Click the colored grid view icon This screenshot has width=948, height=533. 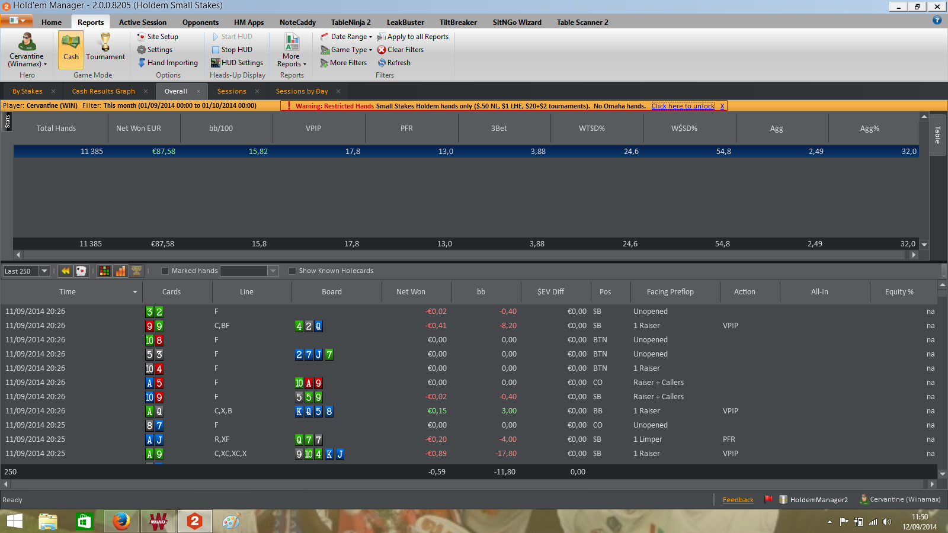point(104,271)
